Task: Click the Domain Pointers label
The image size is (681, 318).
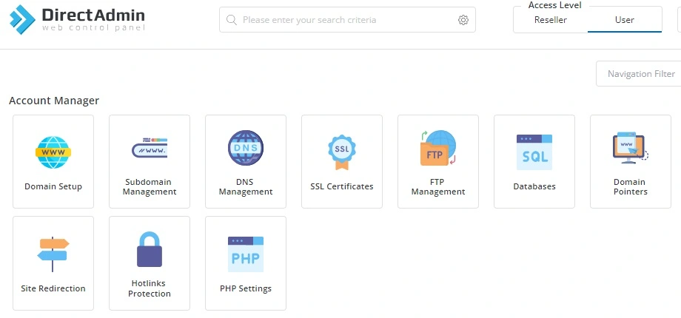Action: [x=630, y=187]
